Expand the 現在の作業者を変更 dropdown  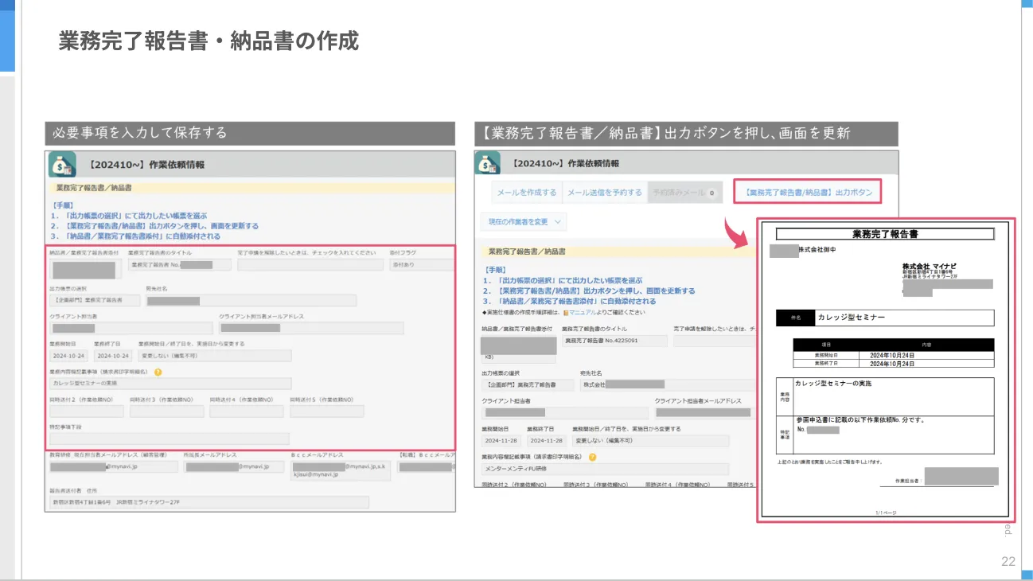(524, 221)
